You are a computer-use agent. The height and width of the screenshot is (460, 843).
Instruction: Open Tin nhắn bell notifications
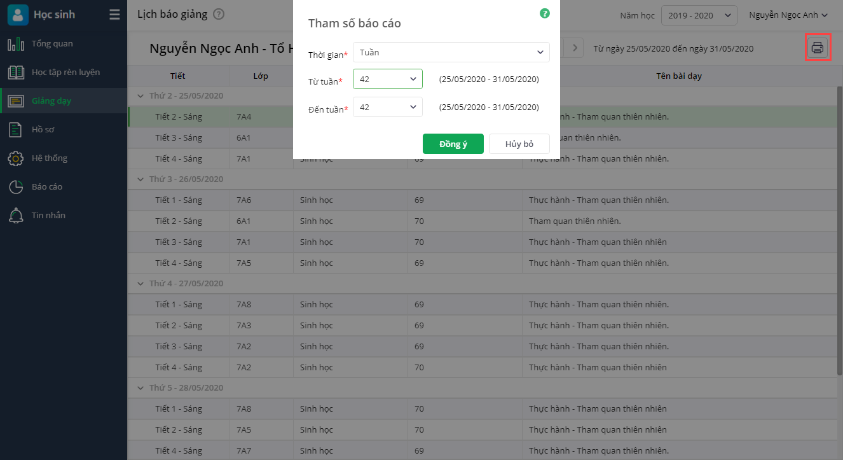pyautogui.click(x=16, y=216)
